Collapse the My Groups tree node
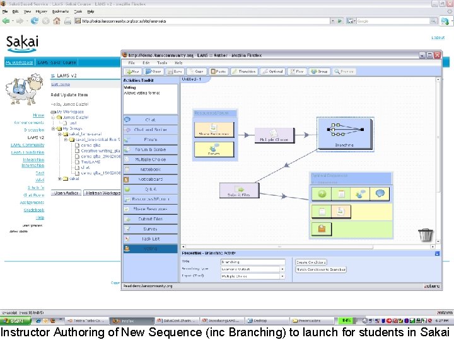The height and width of the screenshot is (340, 454). (53, 128)
